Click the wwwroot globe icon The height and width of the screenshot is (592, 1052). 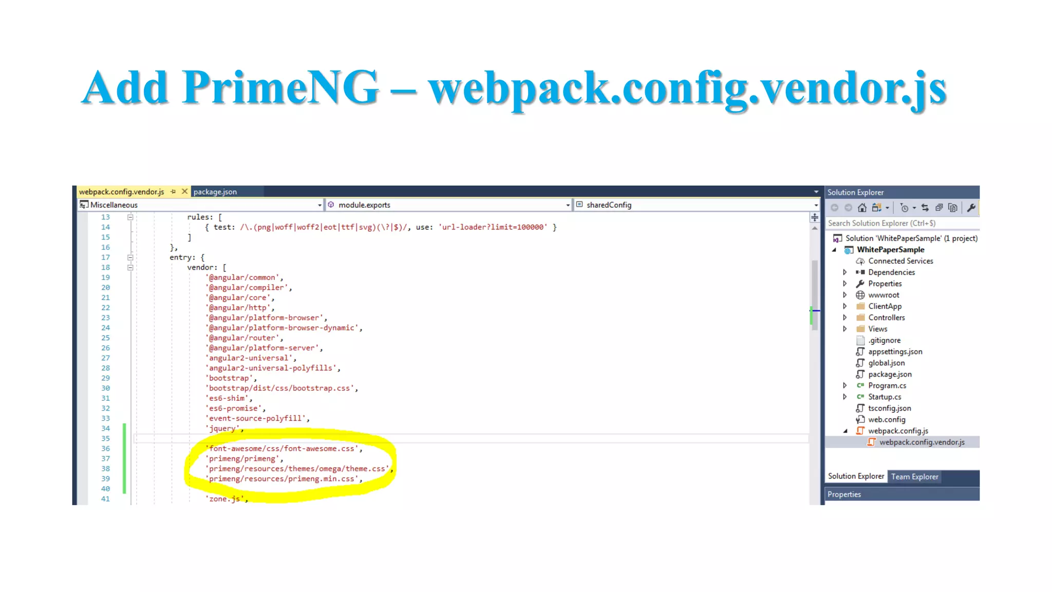click(860, 295)
